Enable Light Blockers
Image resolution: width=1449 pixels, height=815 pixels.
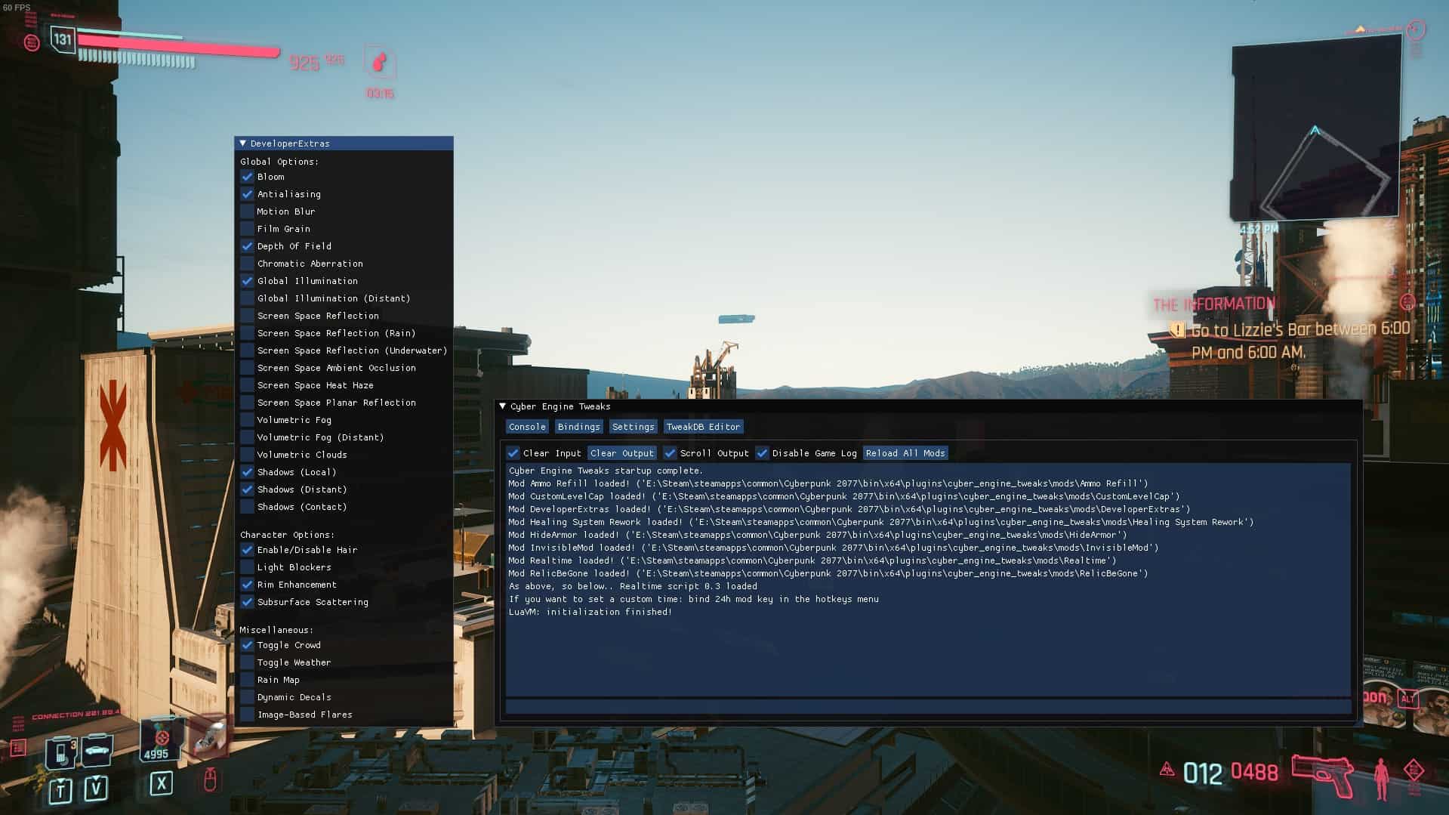point(247,567)
